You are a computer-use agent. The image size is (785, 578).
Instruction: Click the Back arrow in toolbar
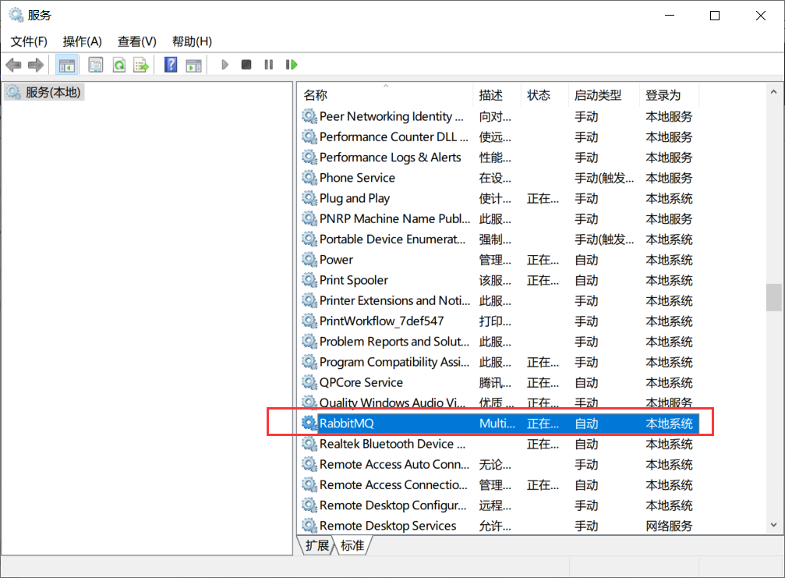13,65
